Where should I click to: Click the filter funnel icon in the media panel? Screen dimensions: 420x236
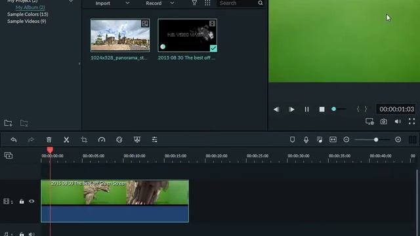point(194,3)
